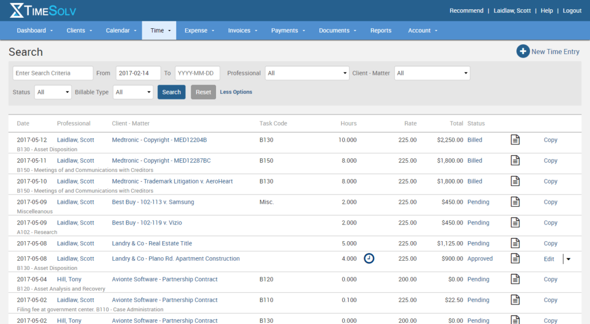
Task: Click the Reset button
Action: (x=203, y=92)
